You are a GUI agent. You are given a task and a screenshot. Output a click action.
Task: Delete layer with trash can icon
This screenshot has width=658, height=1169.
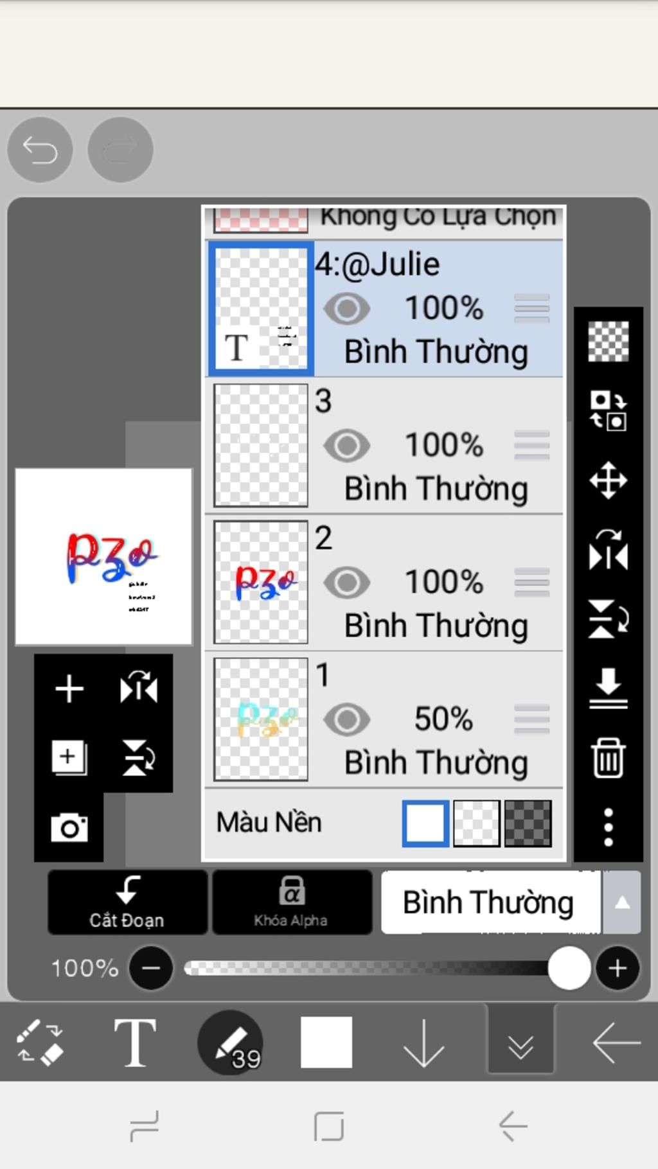point(608,758)
